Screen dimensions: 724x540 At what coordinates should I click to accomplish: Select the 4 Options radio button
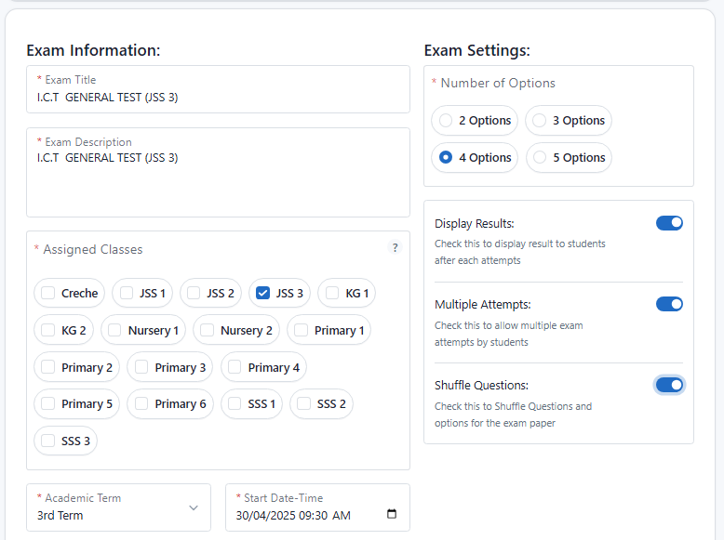[446, 158]
